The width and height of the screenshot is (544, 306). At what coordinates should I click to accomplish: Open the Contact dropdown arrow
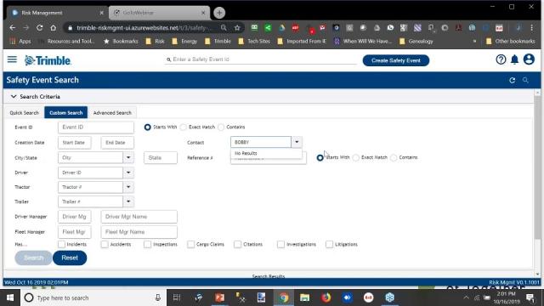pyautogui.click(x=297, y=142)
